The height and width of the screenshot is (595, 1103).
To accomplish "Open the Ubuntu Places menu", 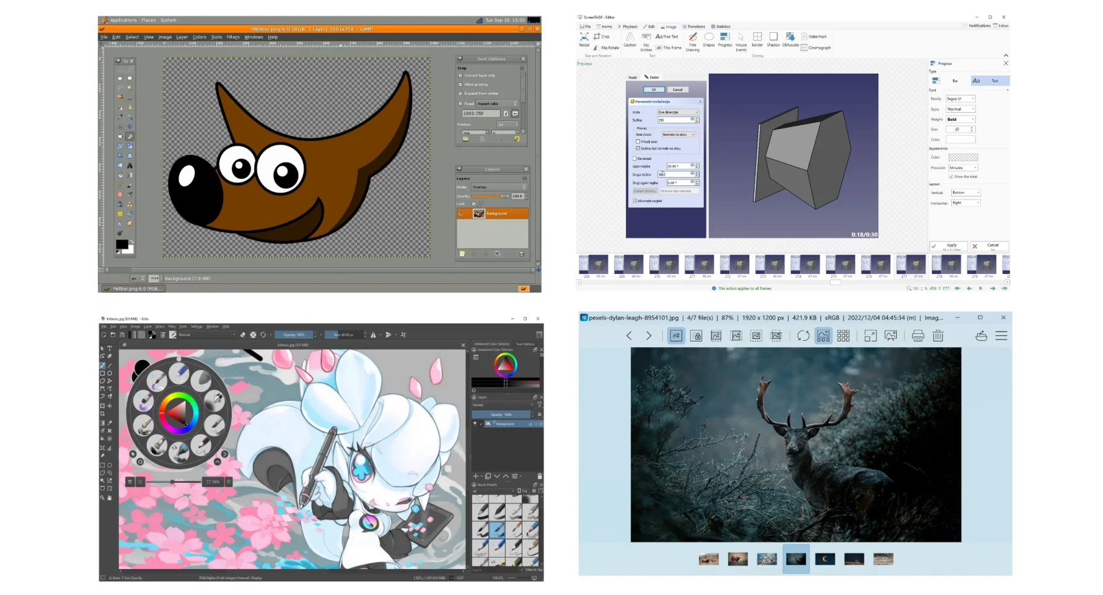I will click(149, 20).
